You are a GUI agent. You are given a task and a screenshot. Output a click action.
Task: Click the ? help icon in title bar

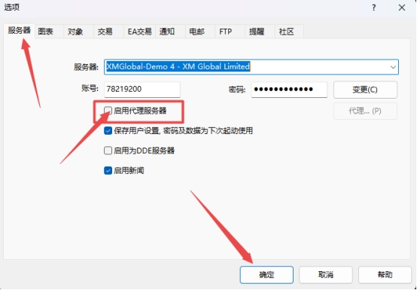[373, 8]
